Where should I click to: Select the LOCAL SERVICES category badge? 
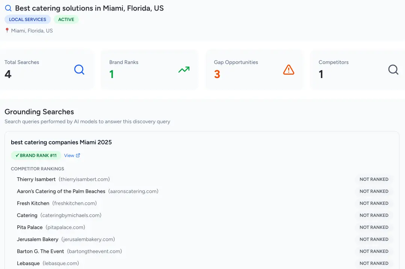(27, 19)
